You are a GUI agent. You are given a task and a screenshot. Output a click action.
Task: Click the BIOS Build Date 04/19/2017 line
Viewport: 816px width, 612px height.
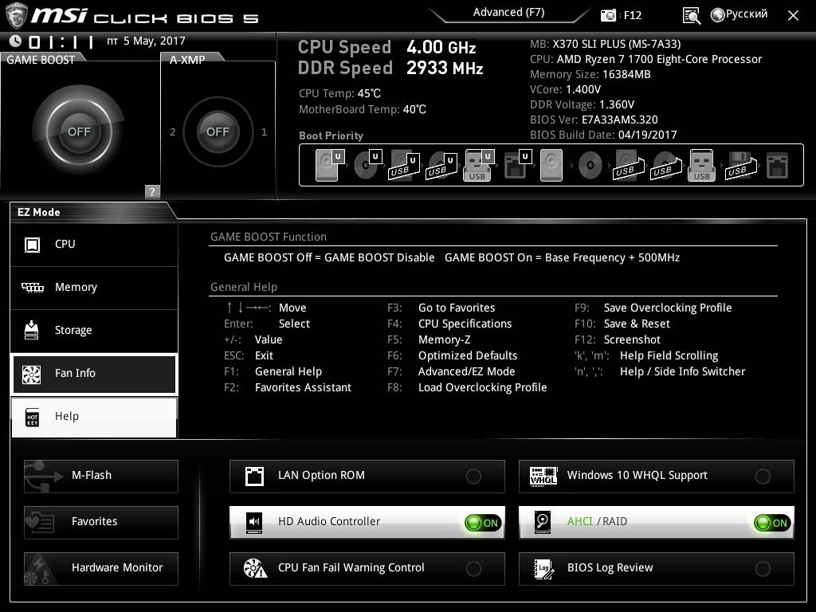pyautogui.click(x=603, y=135)
